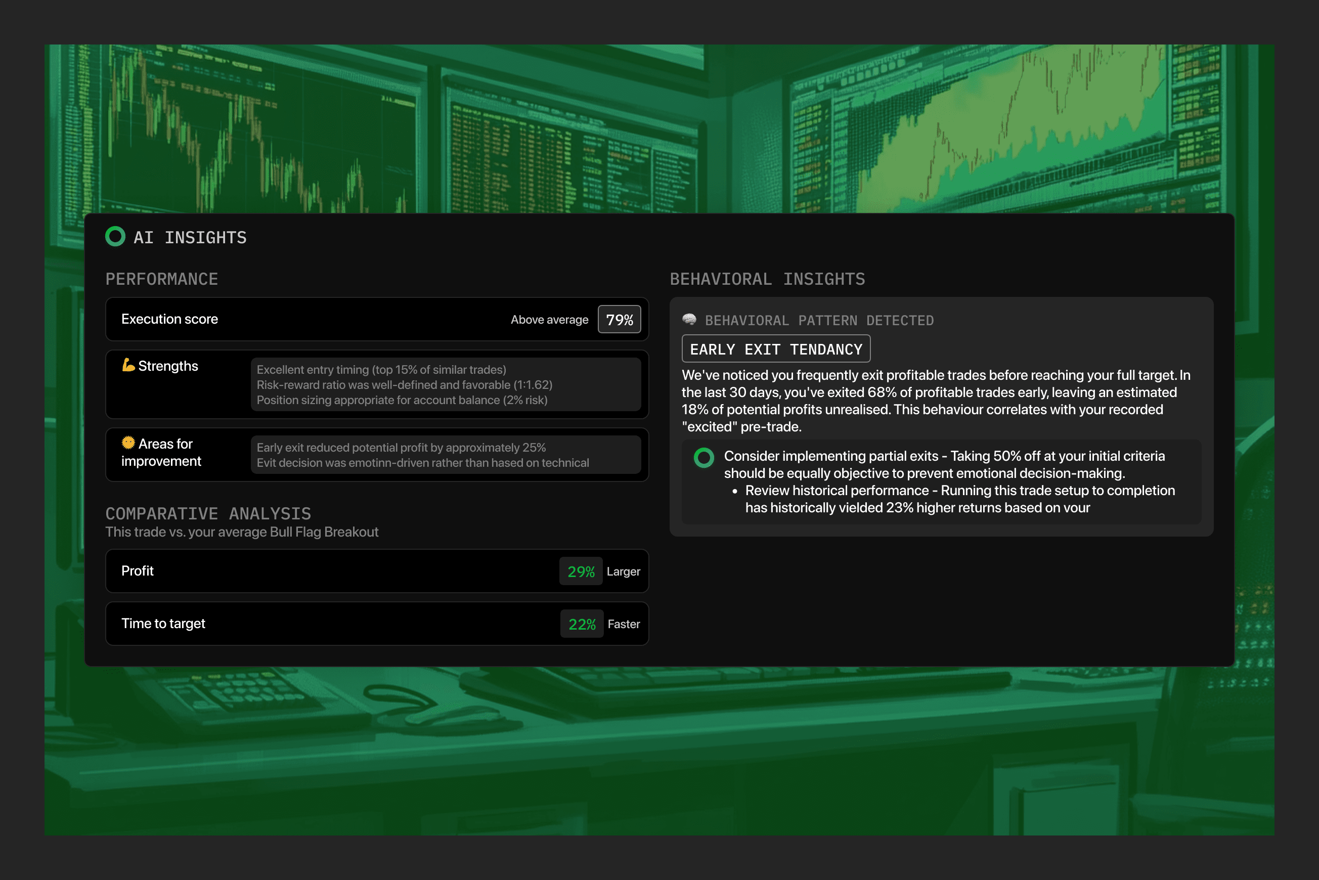
Task: Click the flexed-arm Strengths icon
Action: tap(128, 365)
